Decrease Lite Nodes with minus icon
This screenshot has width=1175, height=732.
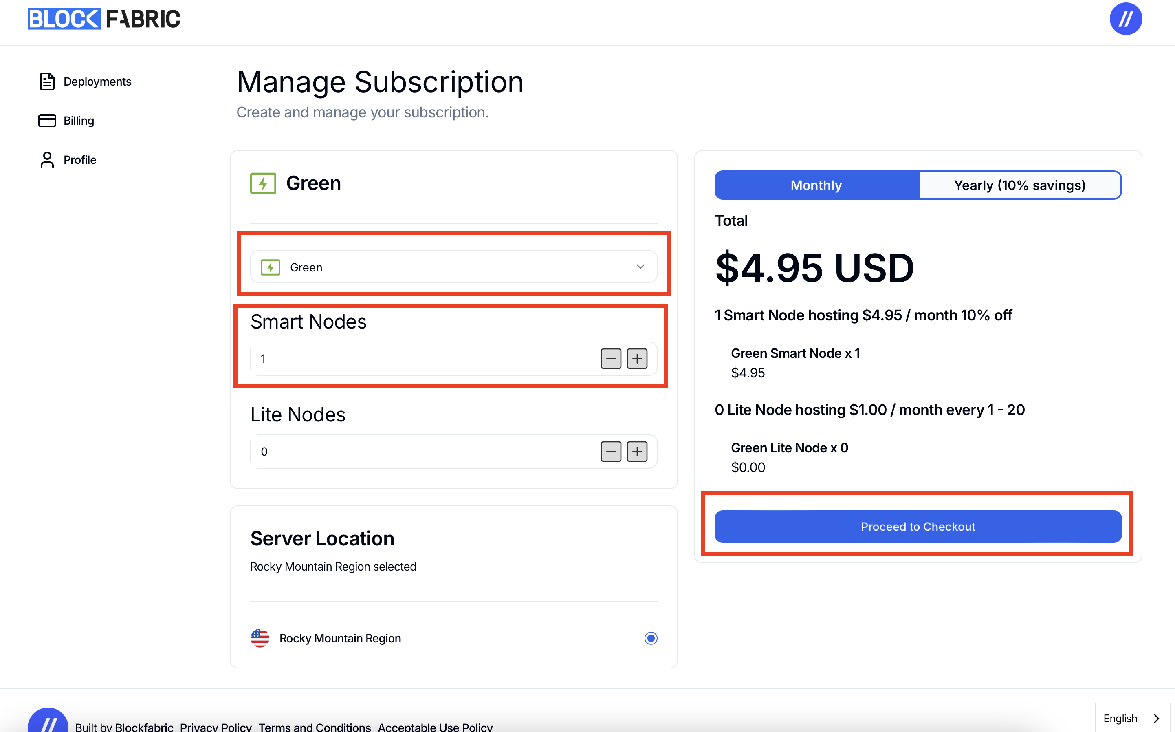[611, 452]
